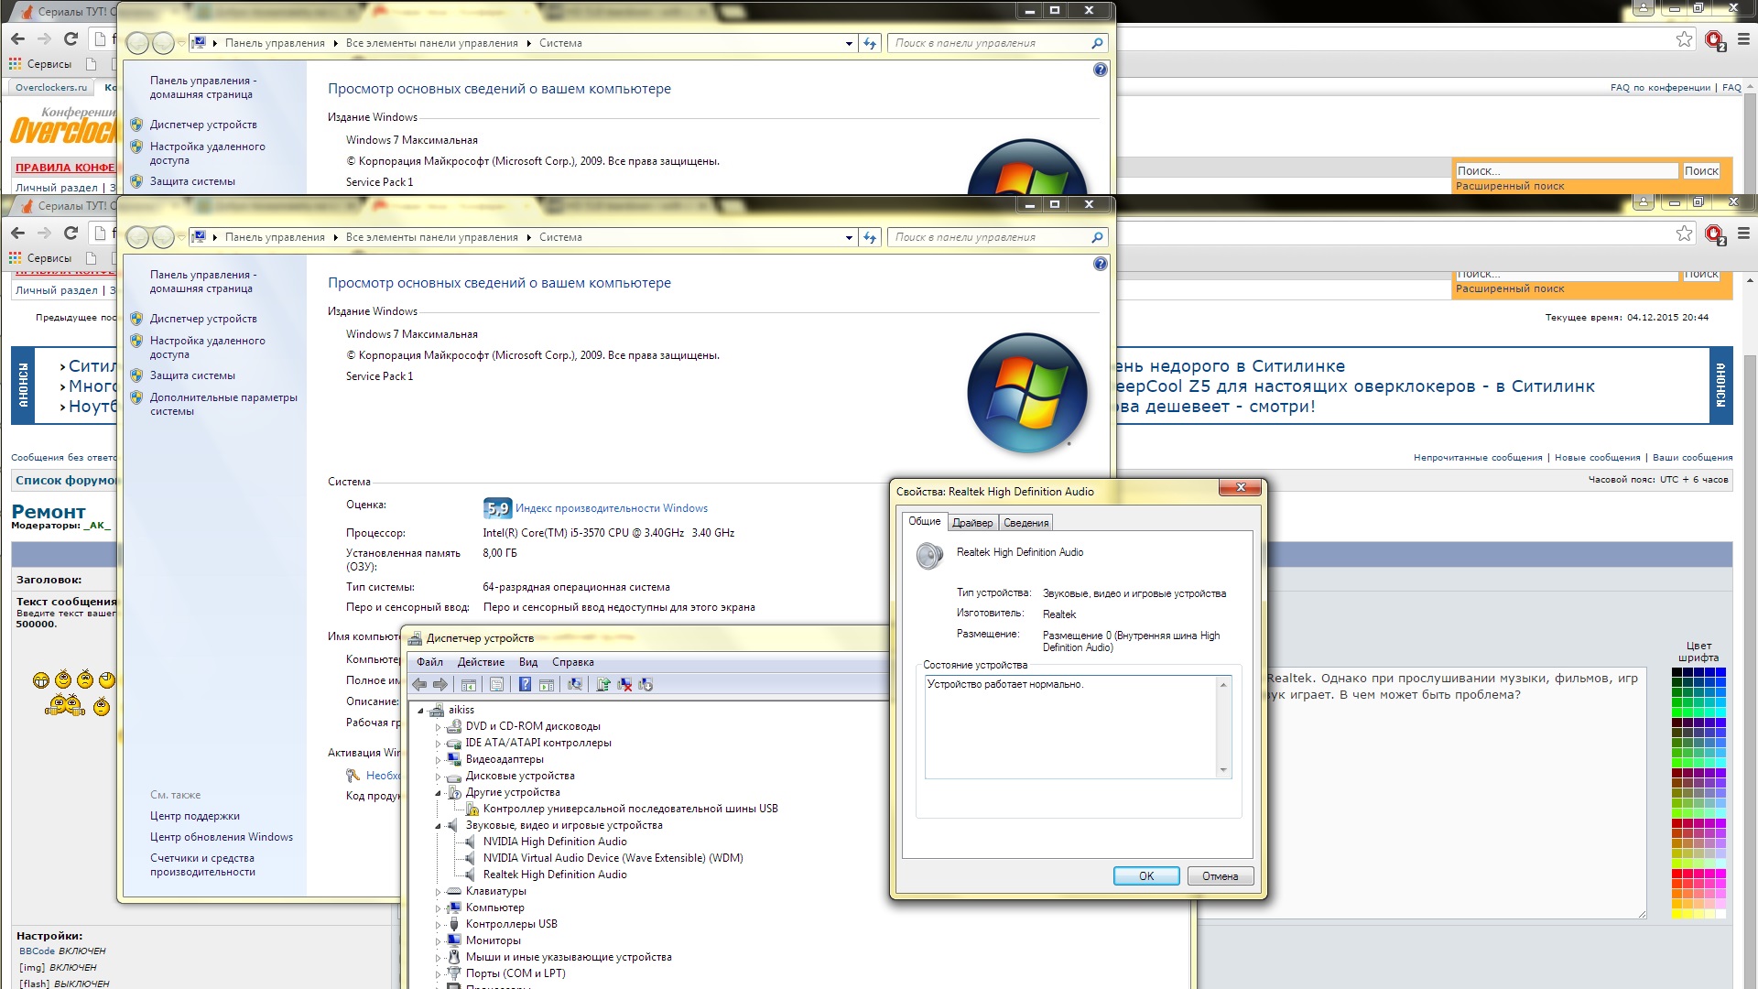Screen dimensions: 1758x989
Task: Open Центр поддержки link
Action: pyautogui.click(x=195, y=816)
